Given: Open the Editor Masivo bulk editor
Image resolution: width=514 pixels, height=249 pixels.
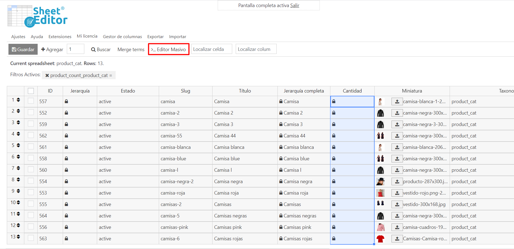Looking at the screenshot, I should point(169,50).
